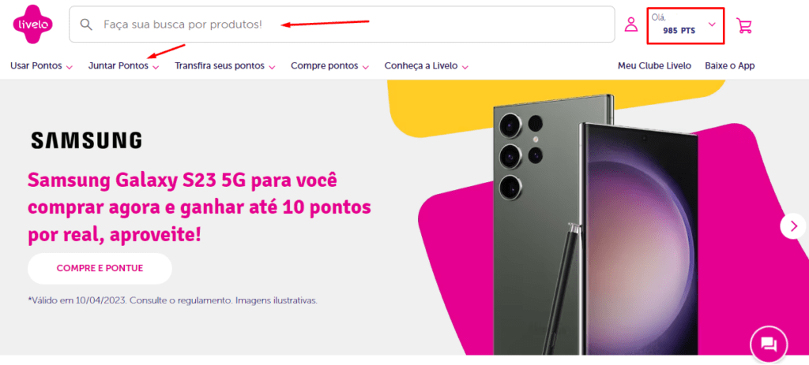Viewport: 809px width, 365px height.
Task: Open the Baixe o App link
Action: [729, 66]
